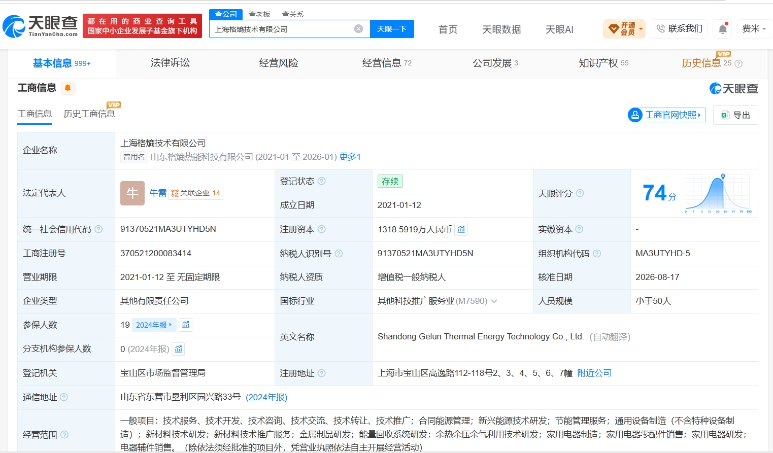Click the 天眼一下 search button
The height and width of the screenshot is (453, 773).
point(392,29)
